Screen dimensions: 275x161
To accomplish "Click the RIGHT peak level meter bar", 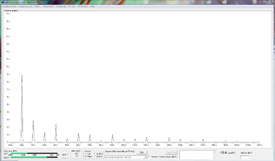I will point(34,157).
